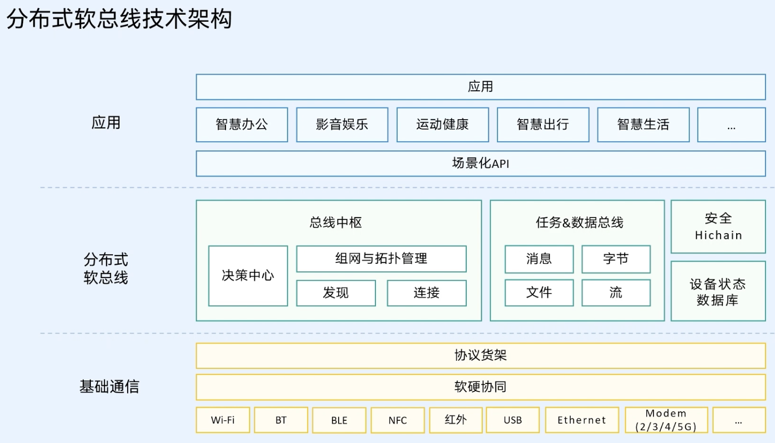Screen dimensions: 775x443
Task: Select the 智慧办公 box
Action: (x=242, y=125)
